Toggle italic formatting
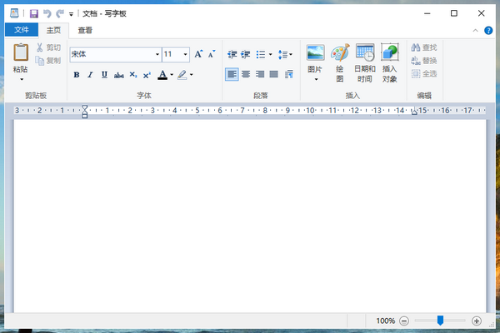500x333 pixels. pyautogui.click(x=90, y=75)
